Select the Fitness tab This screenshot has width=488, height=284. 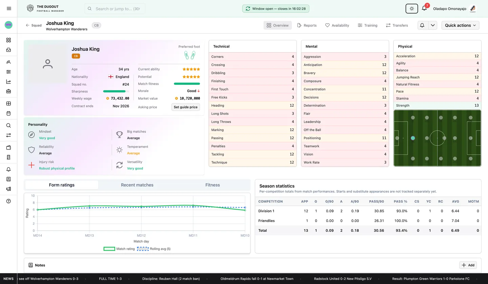[x=212, y=185]
